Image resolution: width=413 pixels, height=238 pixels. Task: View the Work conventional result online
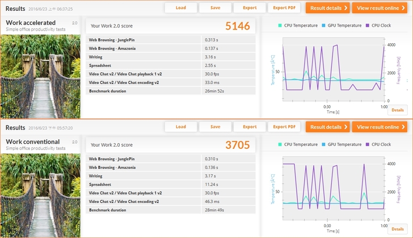point(379,127)
